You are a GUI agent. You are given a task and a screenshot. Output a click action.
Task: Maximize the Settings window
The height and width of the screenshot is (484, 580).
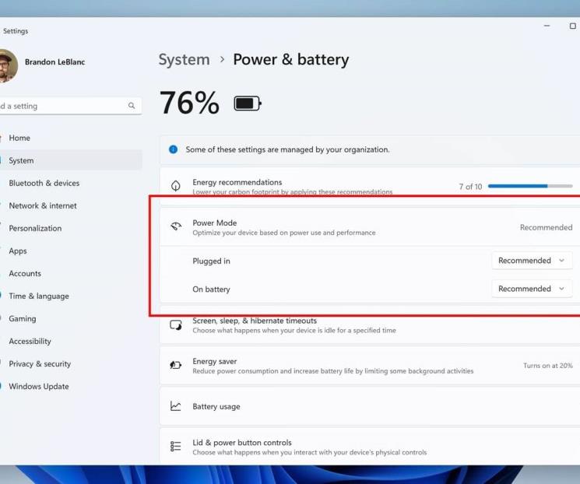pyautogui.click(x=572, y=26)
